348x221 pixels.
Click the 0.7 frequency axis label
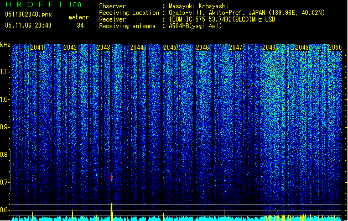click(5, 182)
